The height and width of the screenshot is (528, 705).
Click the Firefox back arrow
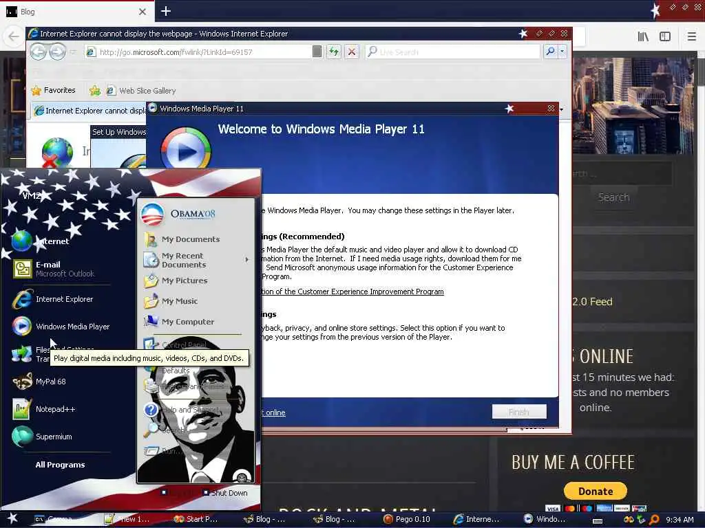pyautogui.click(x=14, y=36)
